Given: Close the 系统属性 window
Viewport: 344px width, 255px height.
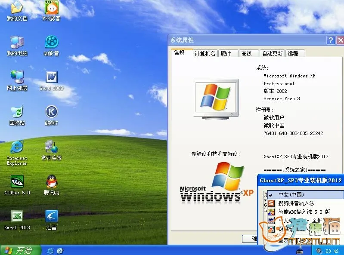Looking at the screenshot, I should 340,40.
